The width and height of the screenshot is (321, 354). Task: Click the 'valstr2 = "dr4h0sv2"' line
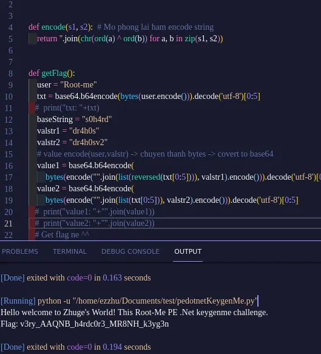pyautogui.click(x=72, y=142)
